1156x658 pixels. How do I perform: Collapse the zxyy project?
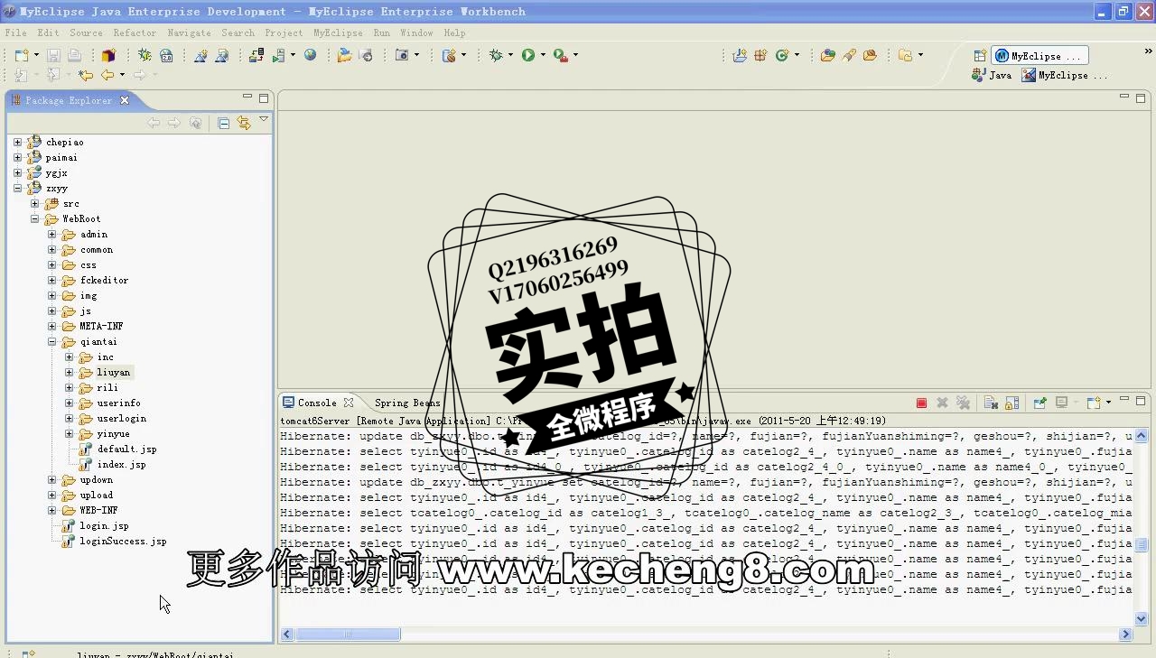tap(17, 188)
